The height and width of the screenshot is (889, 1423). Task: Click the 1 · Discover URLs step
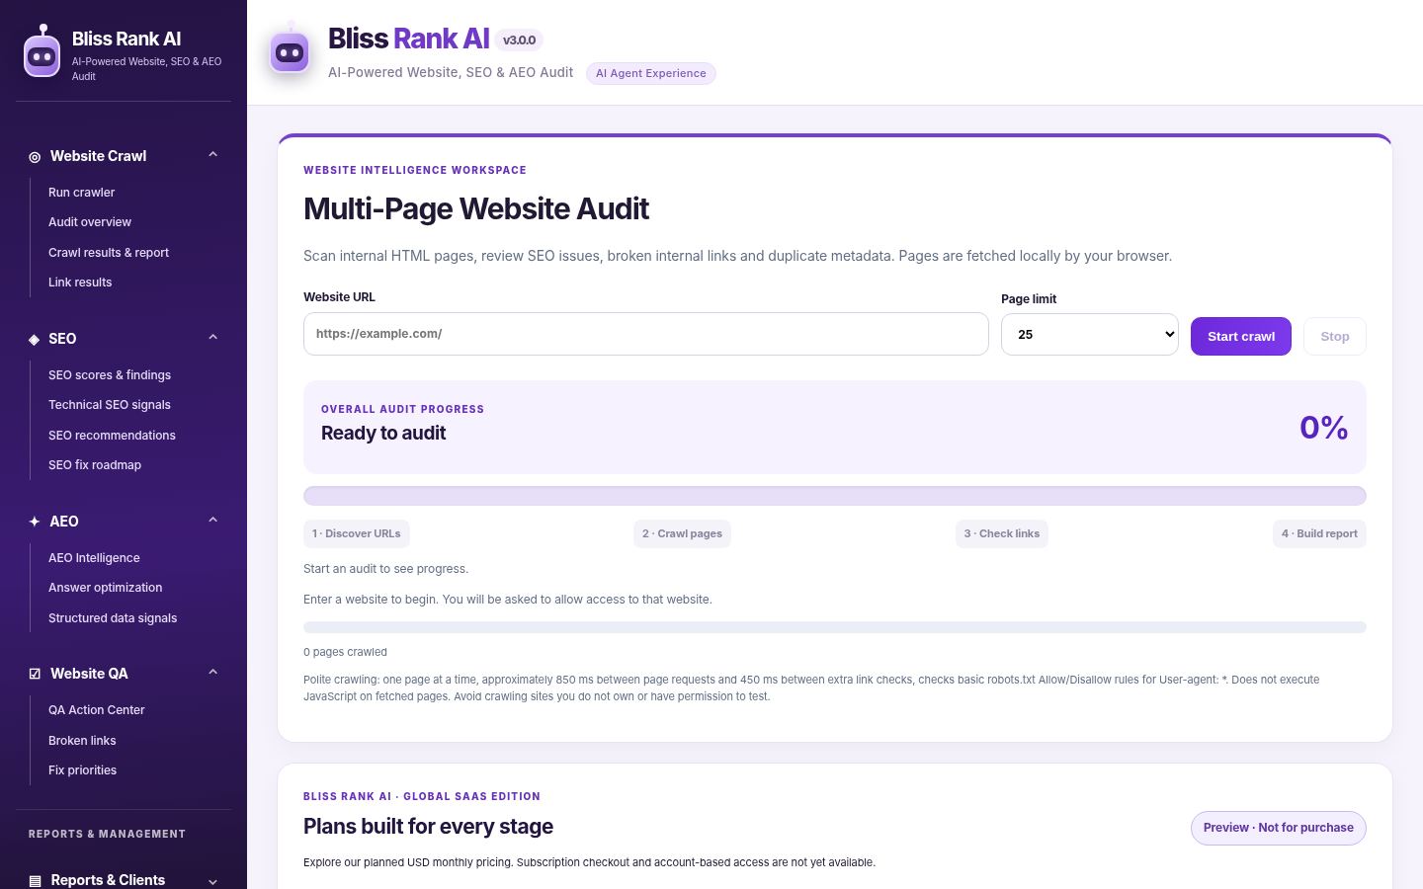click(357, 533)
